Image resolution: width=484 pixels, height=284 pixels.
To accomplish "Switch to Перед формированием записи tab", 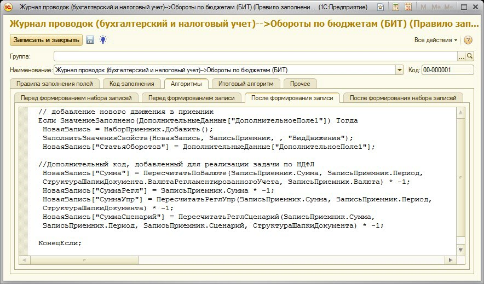I will click(192, 98).
